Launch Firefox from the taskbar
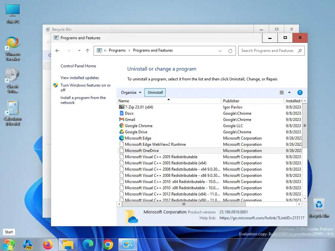Image resolution: width=335 pixels, height=251 pixels. 48,244
